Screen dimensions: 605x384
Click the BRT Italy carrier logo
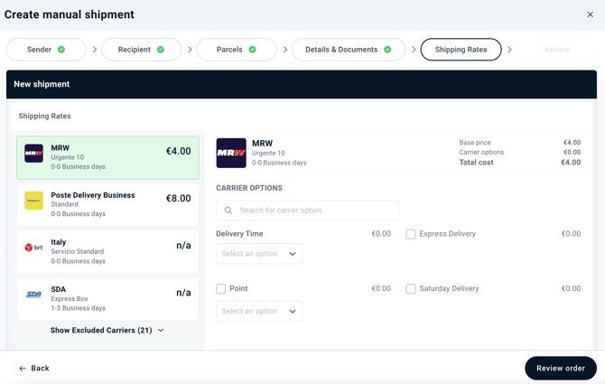pyautogui.click(x=33, y=248)
